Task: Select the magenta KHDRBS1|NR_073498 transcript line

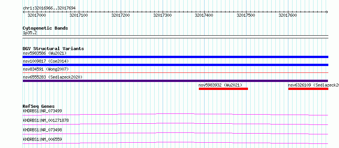Action: [x=175, y=133]
